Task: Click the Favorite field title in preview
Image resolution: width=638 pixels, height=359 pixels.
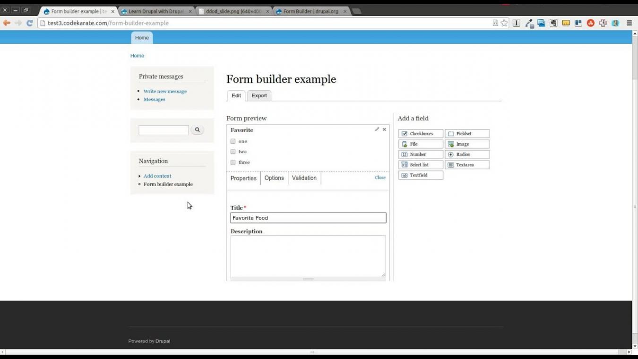Action: [242, 130]
